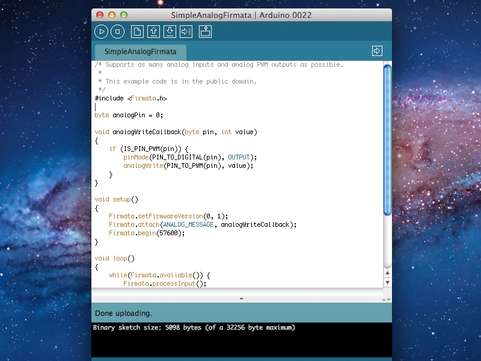The width and height of the screenshot is (481, 361).
Task: Open the Serial Monitor icon
Action: point(205,32)
